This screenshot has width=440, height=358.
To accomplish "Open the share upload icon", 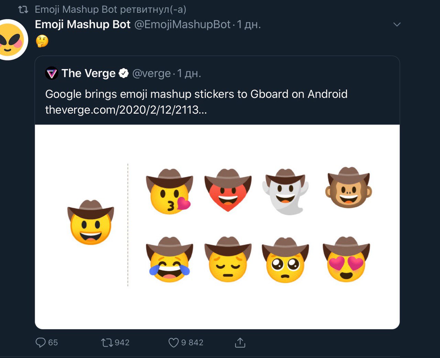I will tap(240, 342).
